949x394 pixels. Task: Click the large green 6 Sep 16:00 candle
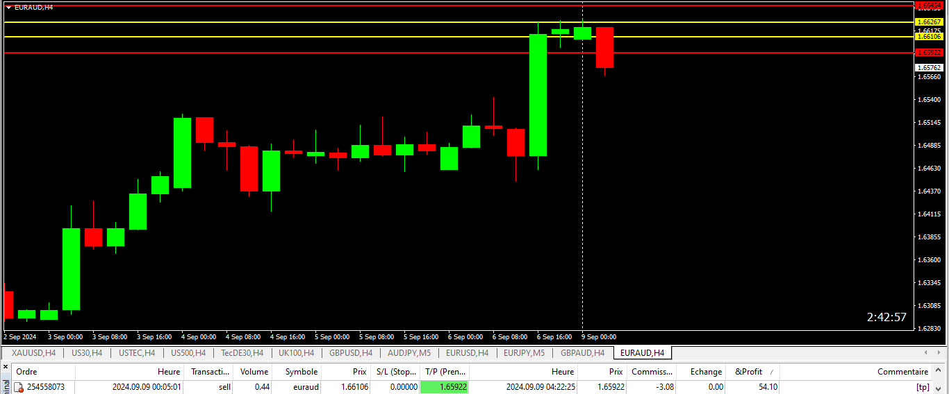[538, 94]
